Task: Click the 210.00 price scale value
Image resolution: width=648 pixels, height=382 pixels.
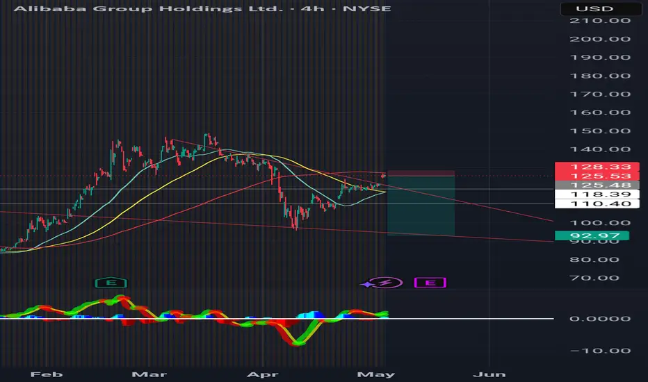Action: [x=600, y=21]
